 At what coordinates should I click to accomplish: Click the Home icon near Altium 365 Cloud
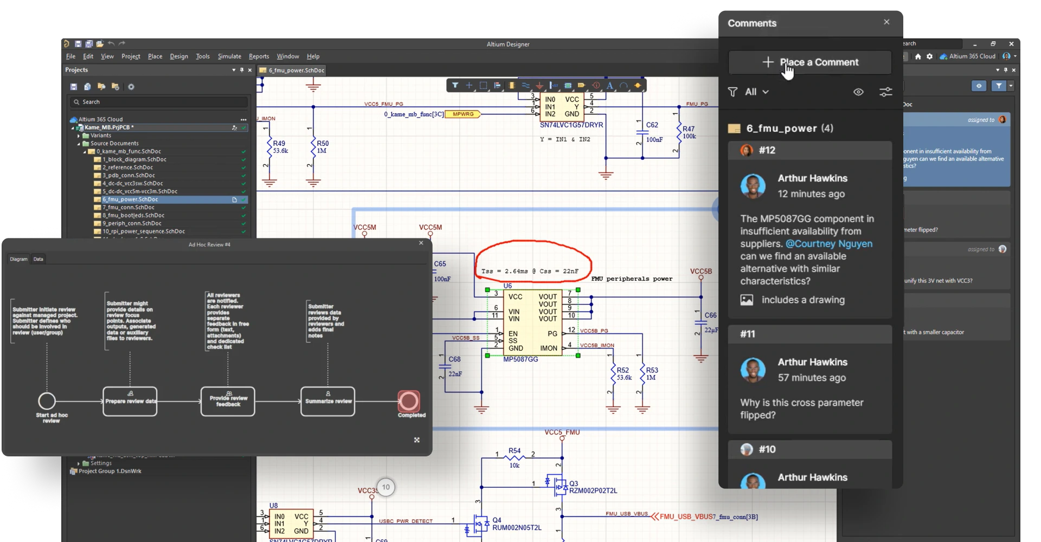(918, 56)
